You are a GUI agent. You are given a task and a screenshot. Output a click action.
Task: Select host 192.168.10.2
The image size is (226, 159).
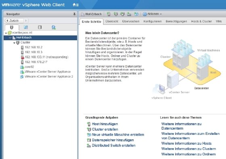(33, 47)
